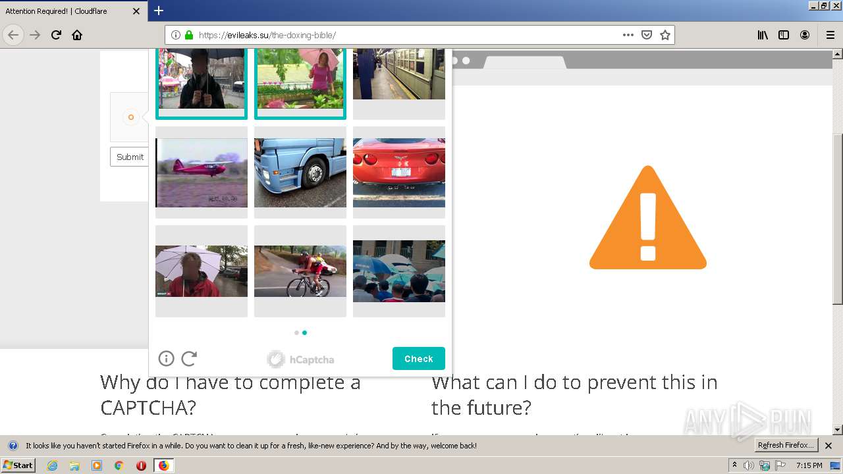Click the orange warning triangle image
The width and height of the screenshot is (843, 474).
pos(648,217)
